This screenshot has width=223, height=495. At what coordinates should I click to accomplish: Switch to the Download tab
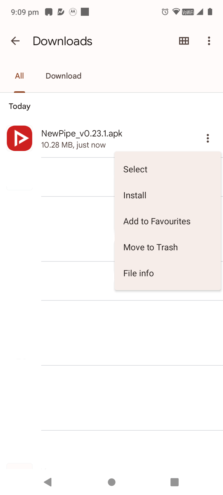coord(63,76)
